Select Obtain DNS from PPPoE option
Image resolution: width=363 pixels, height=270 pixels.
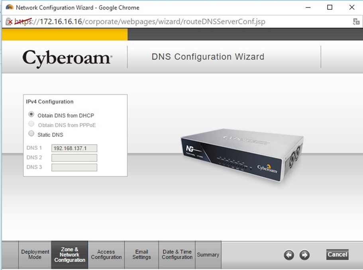[31, 124]
